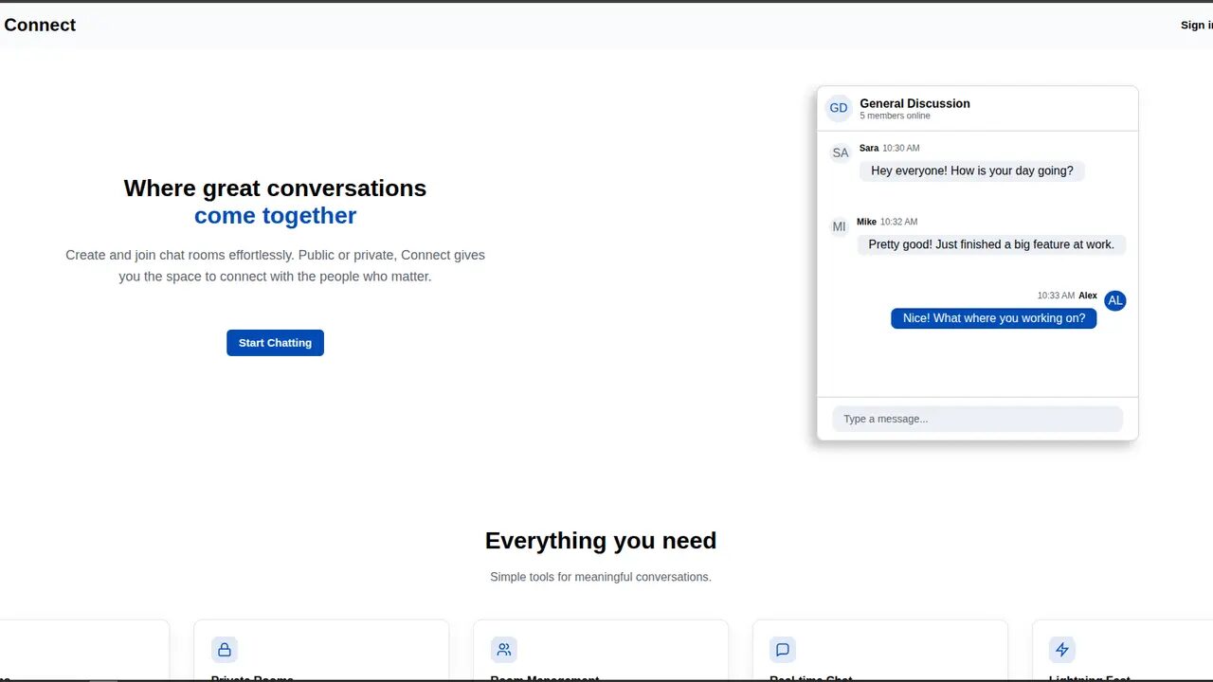
Task: Go to the Connect logo home link
Action: pos(40,26)
